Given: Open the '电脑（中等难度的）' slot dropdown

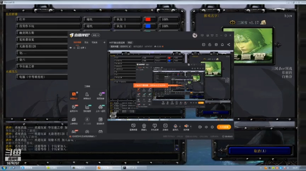Looking at the screenshot, I should [x=42, y=77].
